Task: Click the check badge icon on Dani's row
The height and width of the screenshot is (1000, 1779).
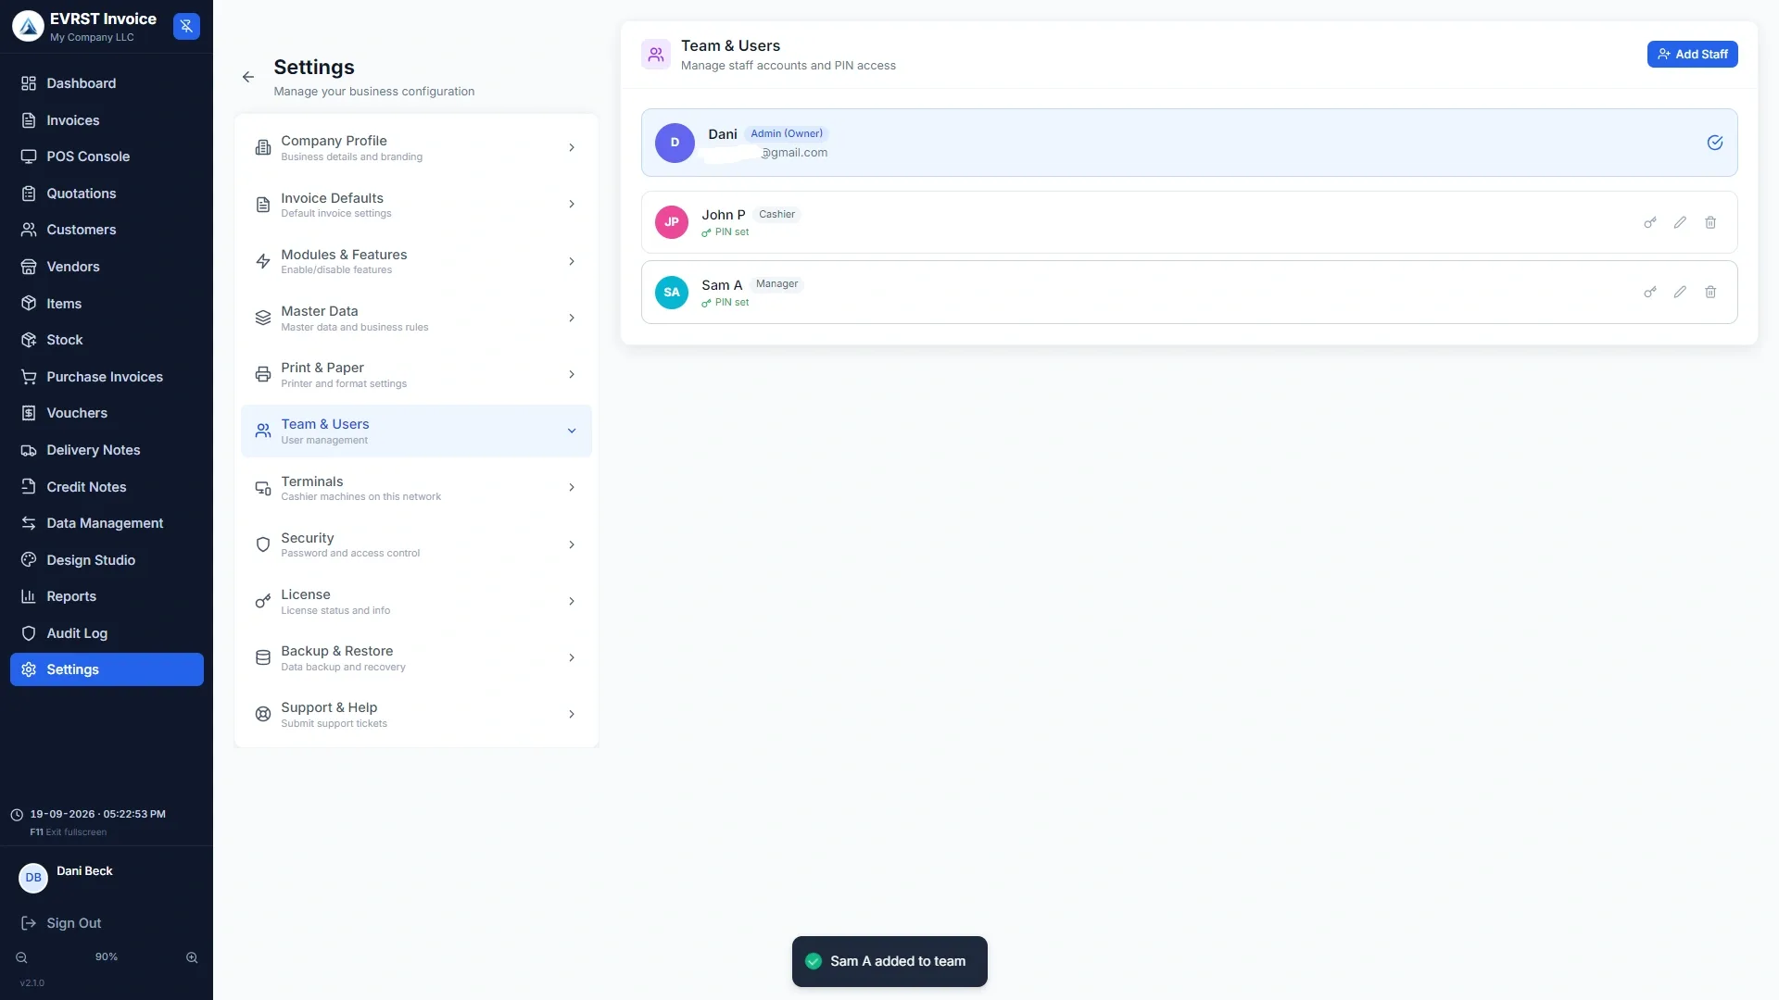Action: pos(1715,143)
